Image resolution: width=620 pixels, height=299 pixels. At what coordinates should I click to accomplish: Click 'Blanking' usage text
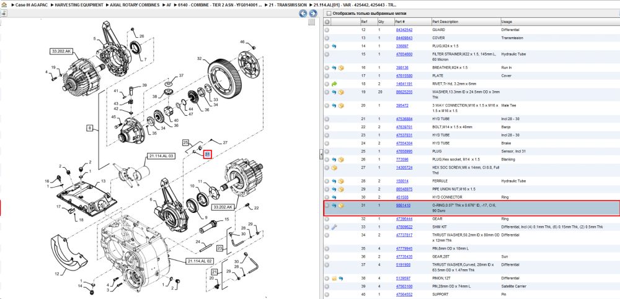coord(508,159)
